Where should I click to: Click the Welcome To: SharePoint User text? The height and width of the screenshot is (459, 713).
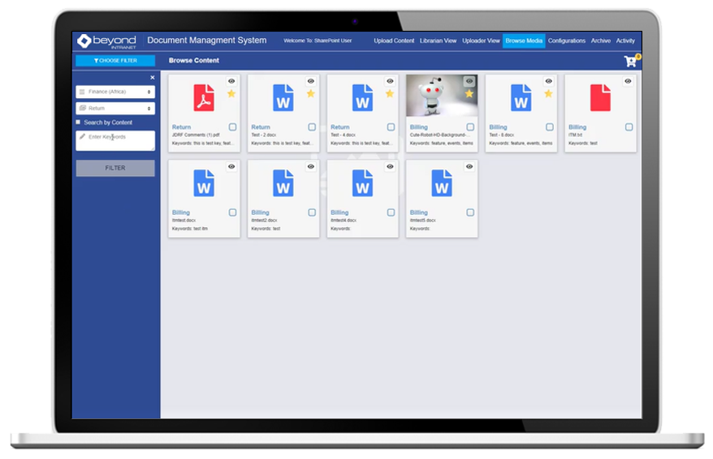318,41
